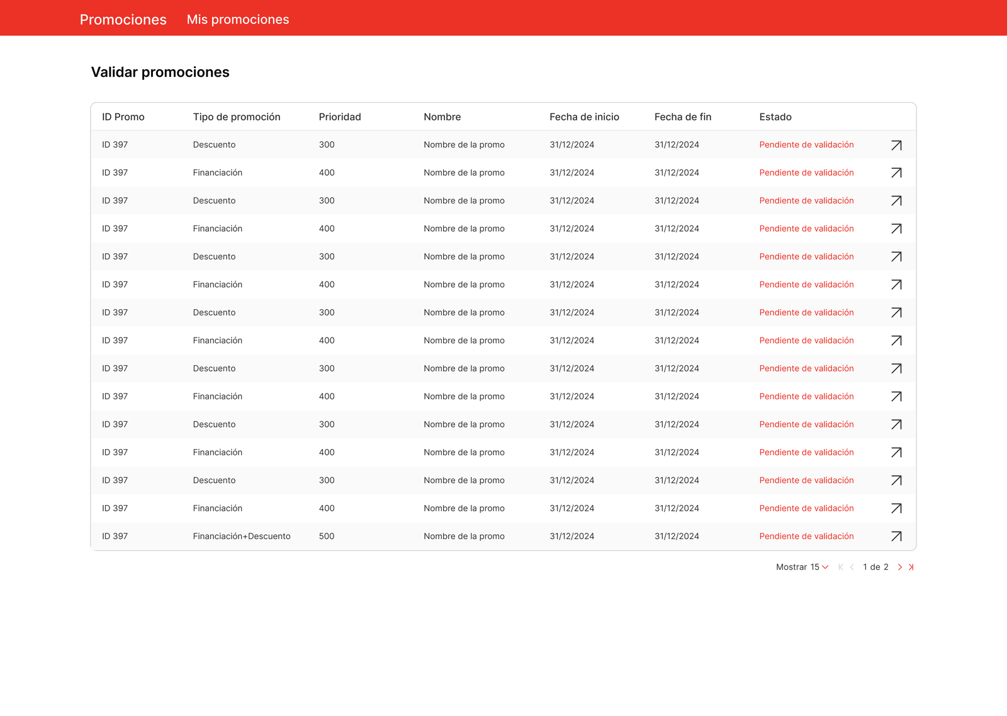Image resolution: width=1007 pixels, height=716 pixels.
Task: Sort by Fecha de inicio header
Action: pyautogui.click(x=584, y=117)
